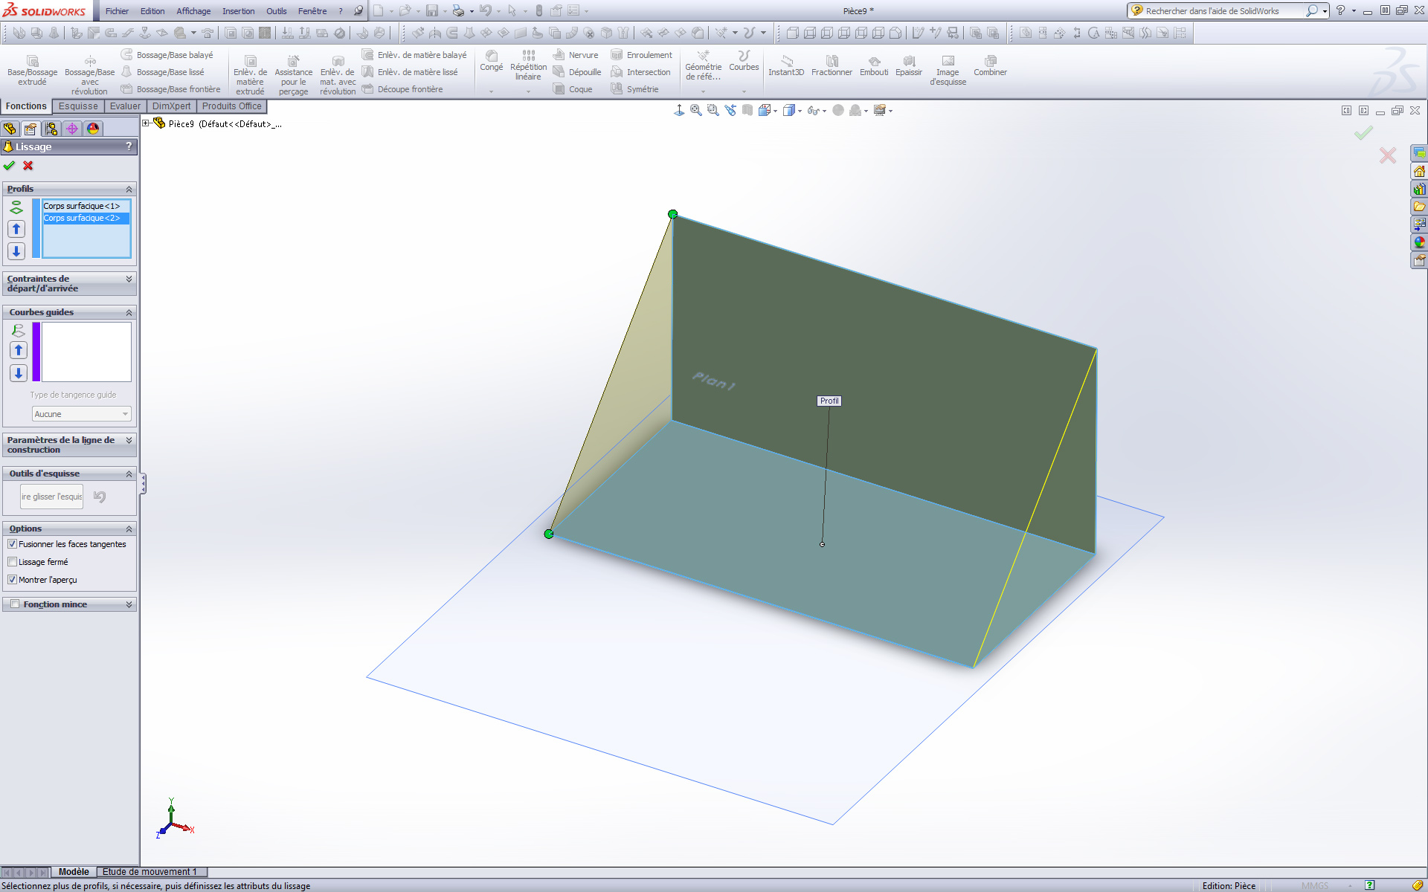Open the Fenêtre menu
Screen dimensions: 1428x892
pyautogui.click(x=312, y=11)
